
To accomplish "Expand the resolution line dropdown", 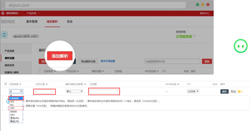I will point(75,91).
